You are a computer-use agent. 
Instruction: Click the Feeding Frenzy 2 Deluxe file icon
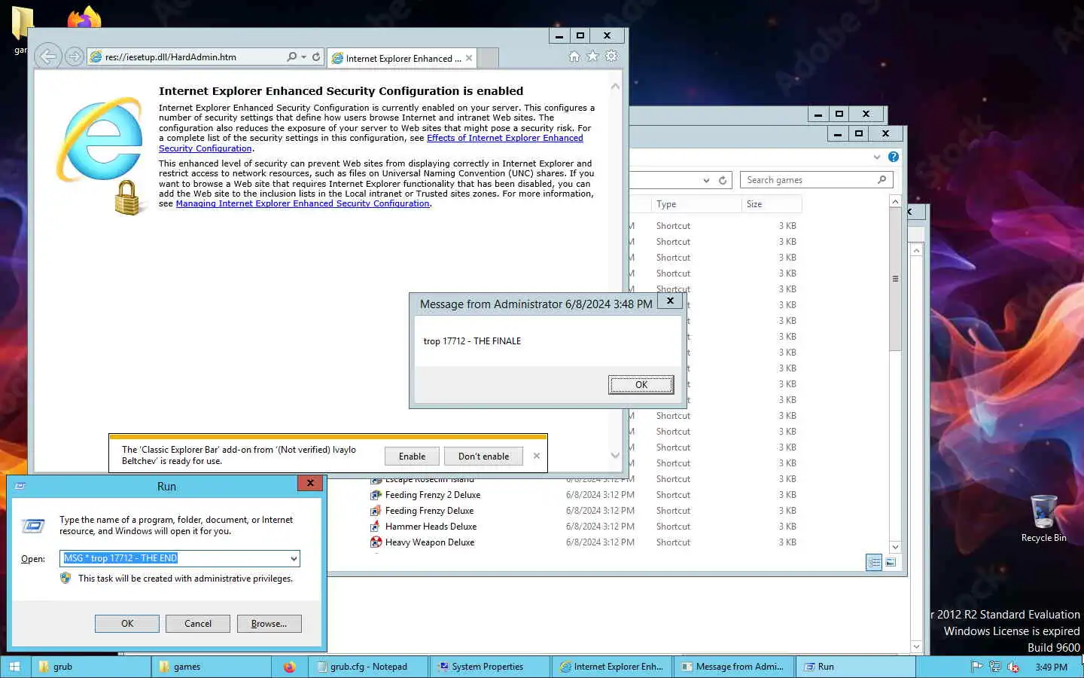tap(376, 495)
